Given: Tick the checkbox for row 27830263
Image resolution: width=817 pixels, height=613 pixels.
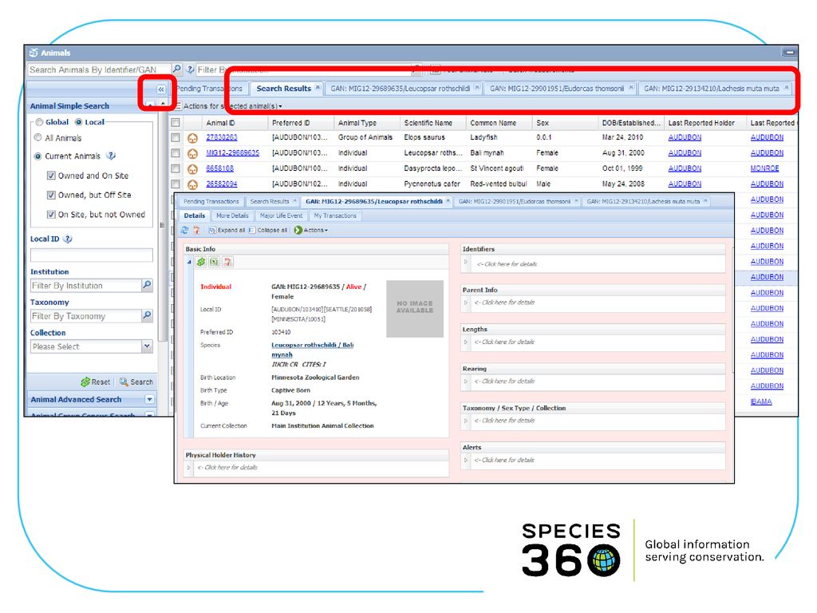Looking at the screenshot, I should point(176,137).
